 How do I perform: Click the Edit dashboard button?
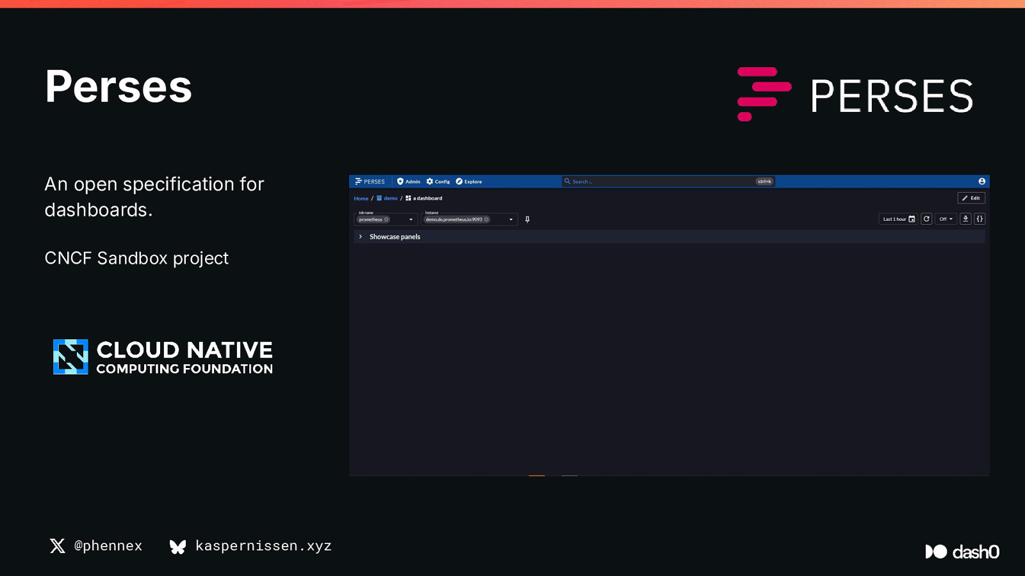(x=971, y=198)
